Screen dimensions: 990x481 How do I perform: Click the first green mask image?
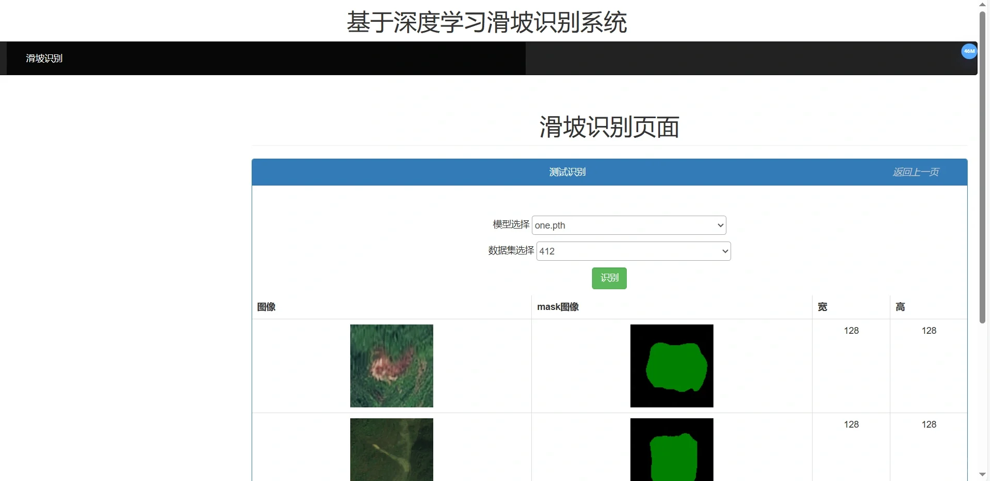point(671,365)
